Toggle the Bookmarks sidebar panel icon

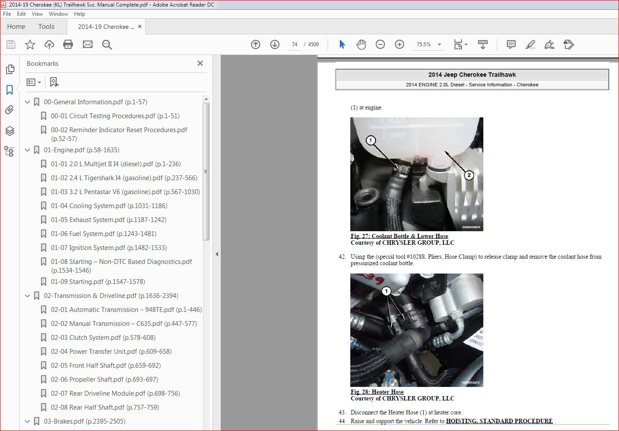click(x=10, y=90)
